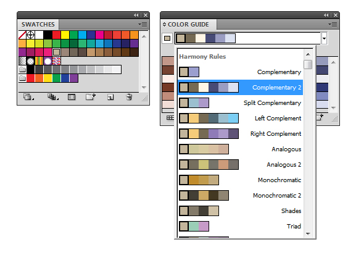This screenshot has height=255, width=356.
Task: Choose the Split Complementary harmony rule
Action: pyautogui.click(x=241, y=102)
